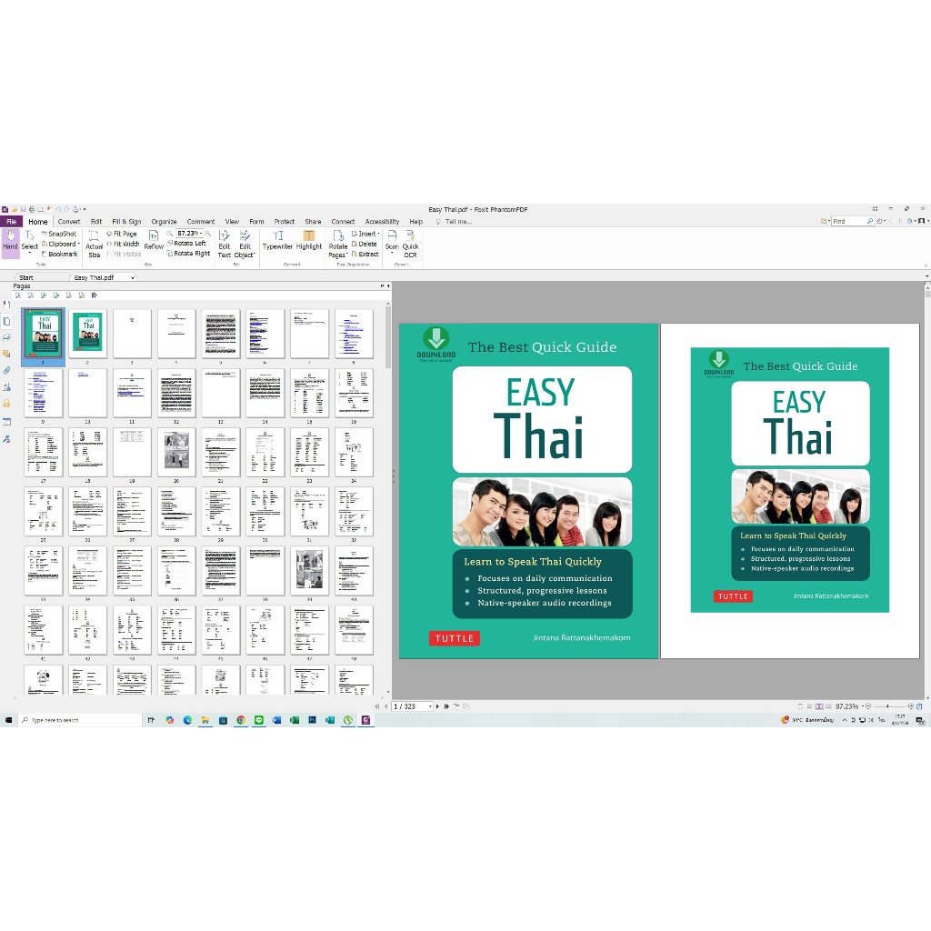This screenshot has height=931, width=931.
Task: Open Google Chrome from the taskbar
Action: [240, 720]
